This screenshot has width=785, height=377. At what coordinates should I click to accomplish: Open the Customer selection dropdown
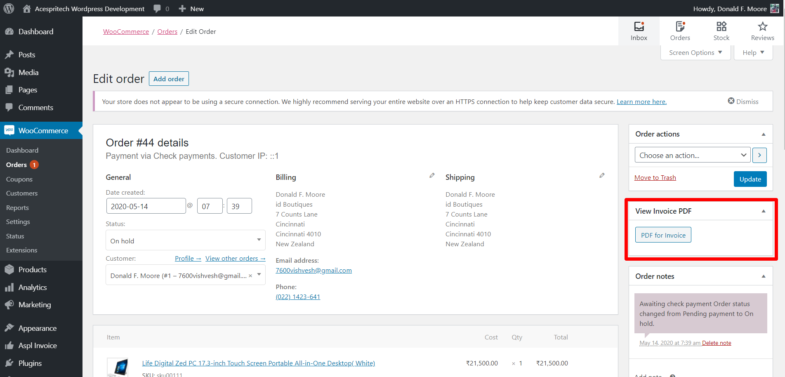[186, 275]
